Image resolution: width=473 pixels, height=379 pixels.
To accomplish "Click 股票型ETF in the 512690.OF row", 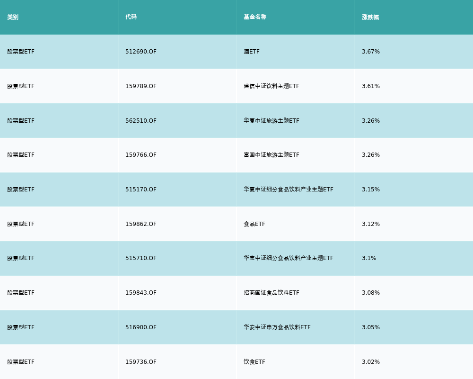I will (21, 52).
